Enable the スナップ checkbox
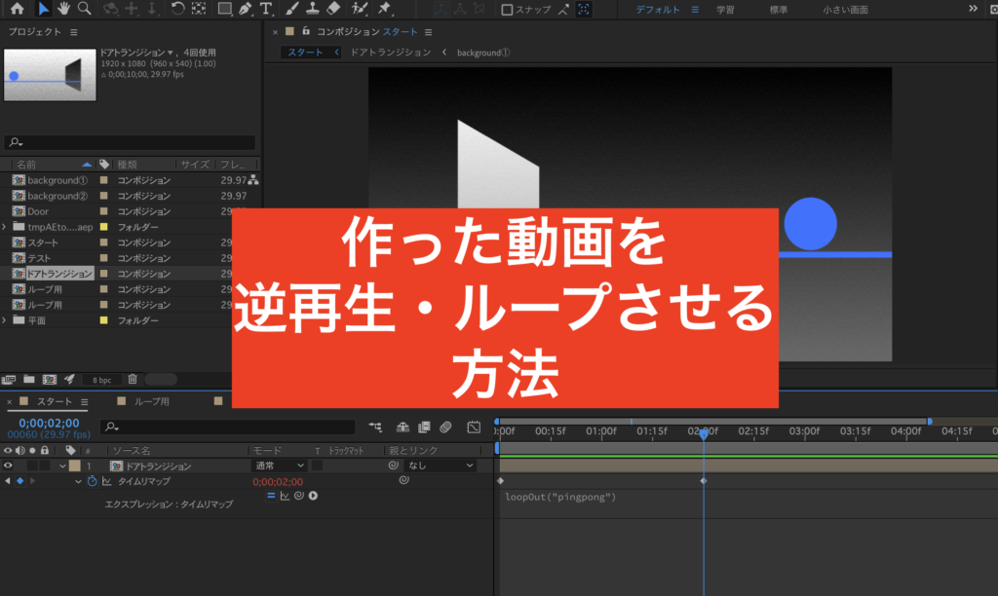Screen dimensions: 998x596 507,10
